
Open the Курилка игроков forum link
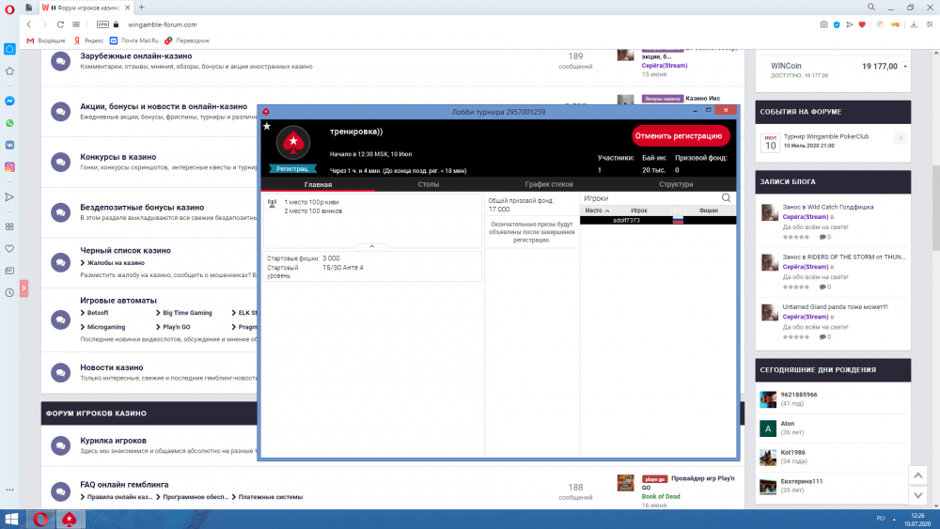[113, 440]
